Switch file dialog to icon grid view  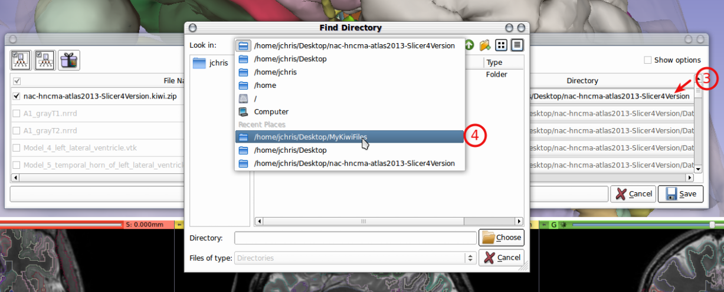tap(502, 45)
